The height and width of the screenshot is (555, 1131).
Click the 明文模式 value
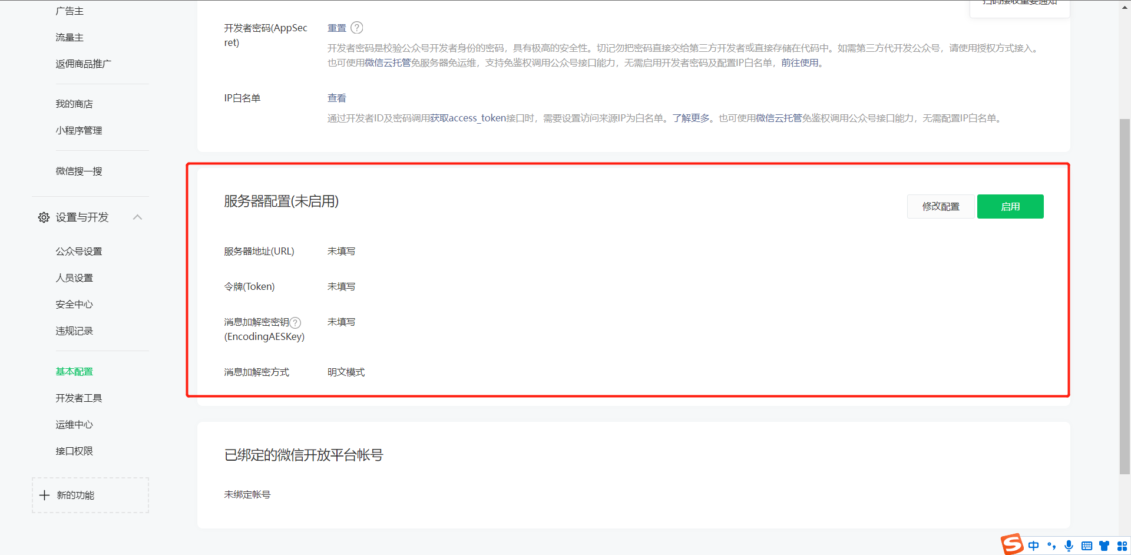[x=346, y=372]
